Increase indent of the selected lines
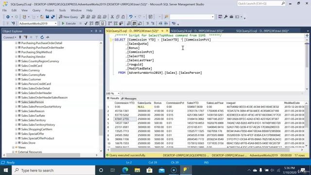This screenshot has width=311, height=175. [x=166, y=23]
